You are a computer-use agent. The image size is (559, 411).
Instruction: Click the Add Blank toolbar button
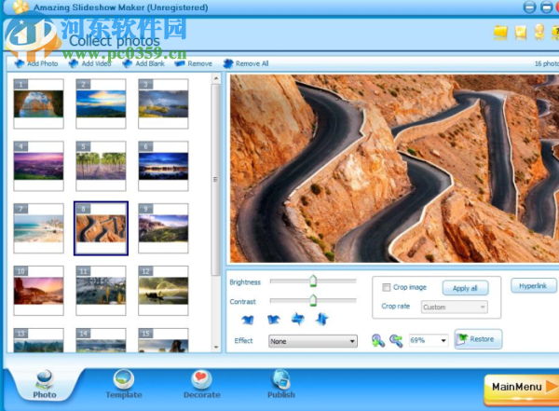[143, 63]
